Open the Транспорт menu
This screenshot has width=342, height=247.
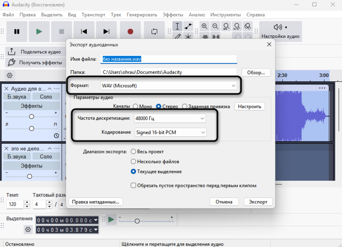93,15
